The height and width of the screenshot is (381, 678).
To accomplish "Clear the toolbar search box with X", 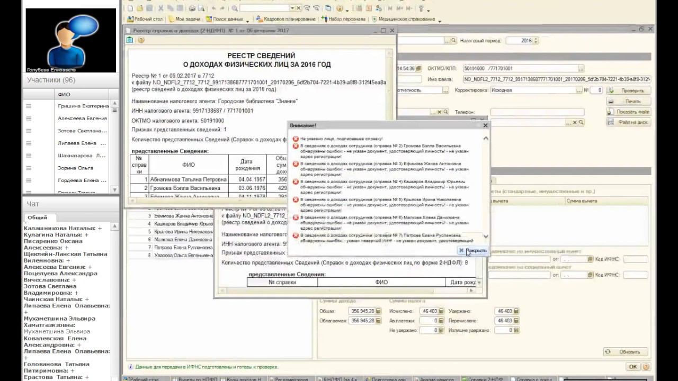I will click(299, 8).
